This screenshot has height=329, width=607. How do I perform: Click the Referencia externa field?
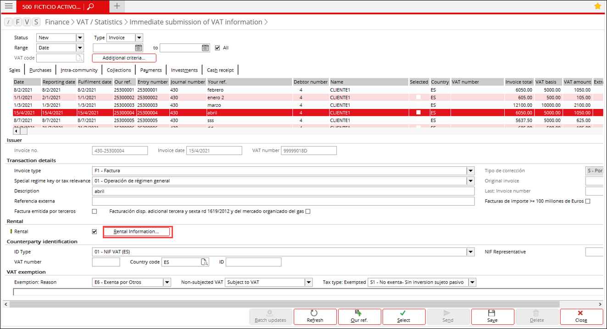(283, 201)
